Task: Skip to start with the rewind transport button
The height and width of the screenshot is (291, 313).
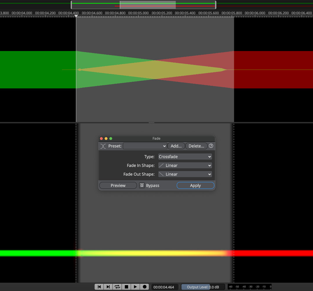Action: tap(99, 287)
